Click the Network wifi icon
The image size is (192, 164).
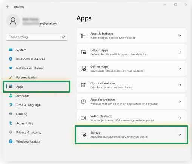pos(11,68)
